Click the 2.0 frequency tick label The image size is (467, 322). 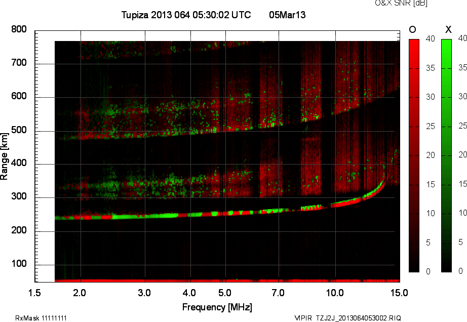click(x=80, y=293)
